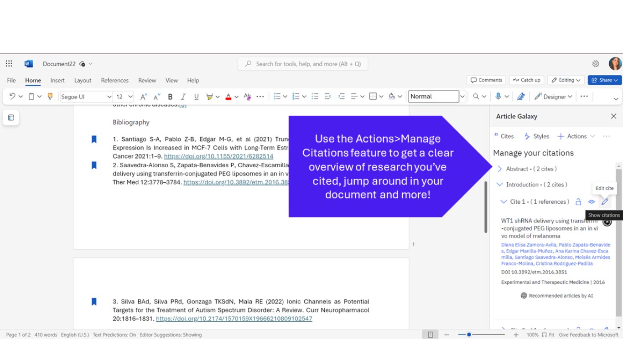
Task: Open the navigation pane icon
Action: pyautogui.click(x=11, y=118)
